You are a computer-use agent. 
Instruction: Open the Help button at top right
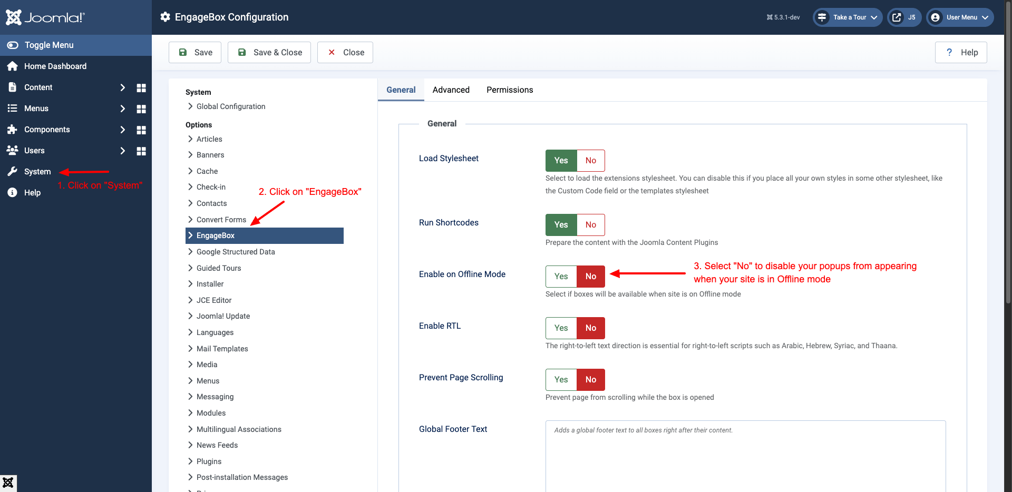pos(961,53)
